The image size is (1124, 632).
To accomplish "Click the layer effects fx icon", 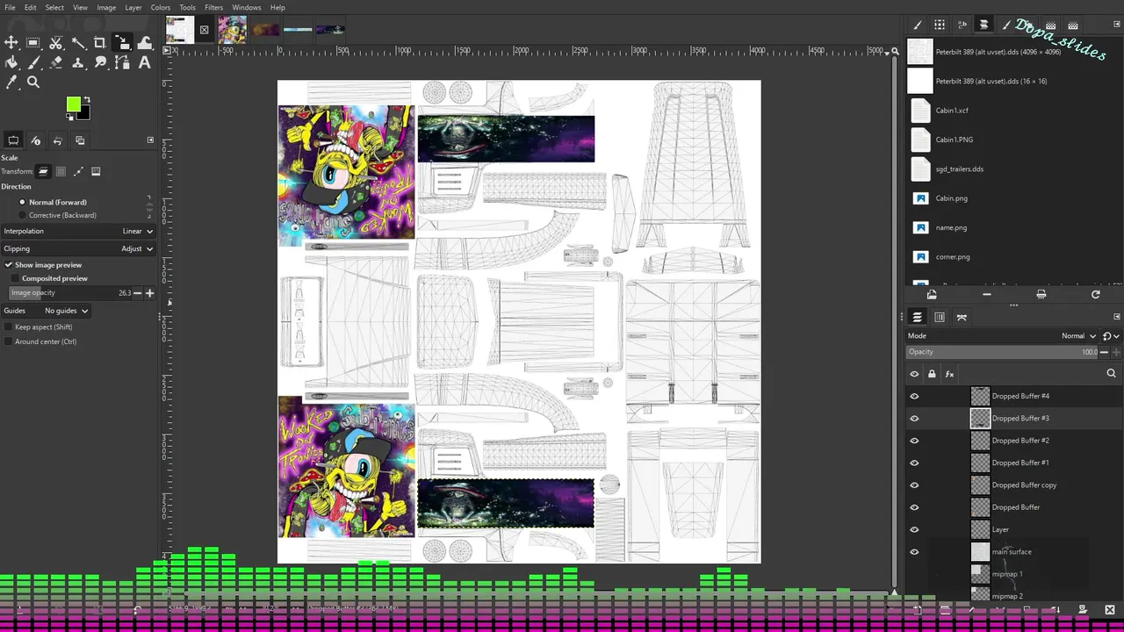I will [x=949, y=374].
